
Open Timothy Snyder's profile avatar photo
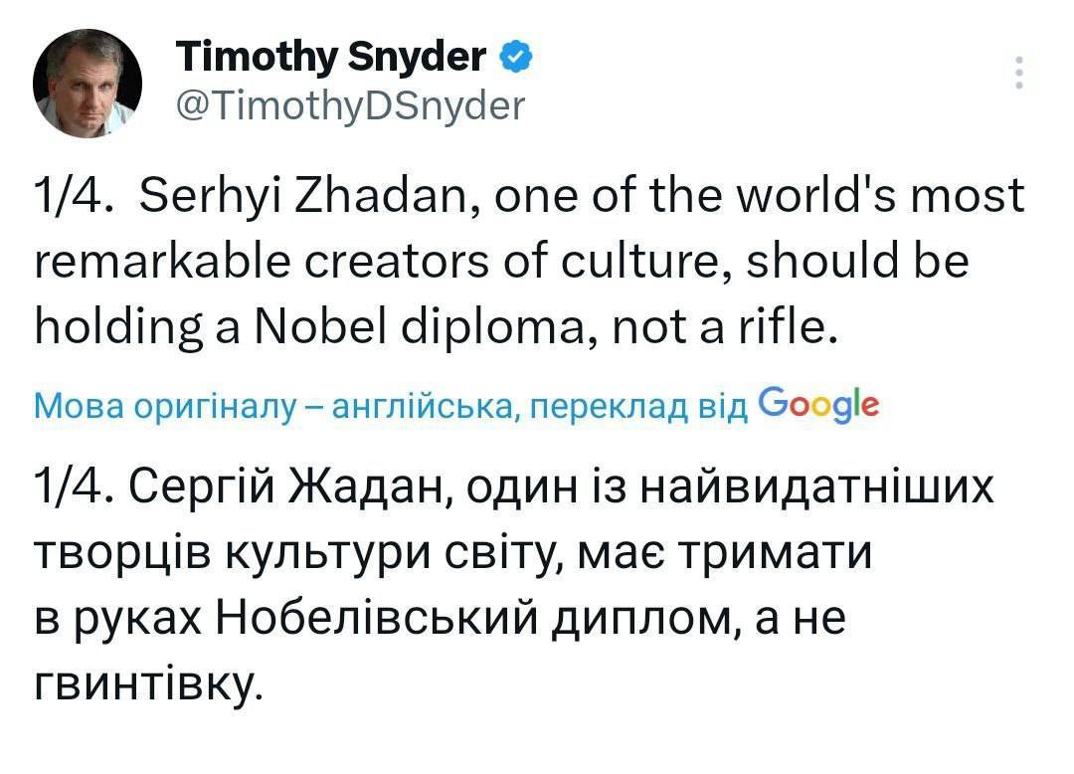coord(88,83)
